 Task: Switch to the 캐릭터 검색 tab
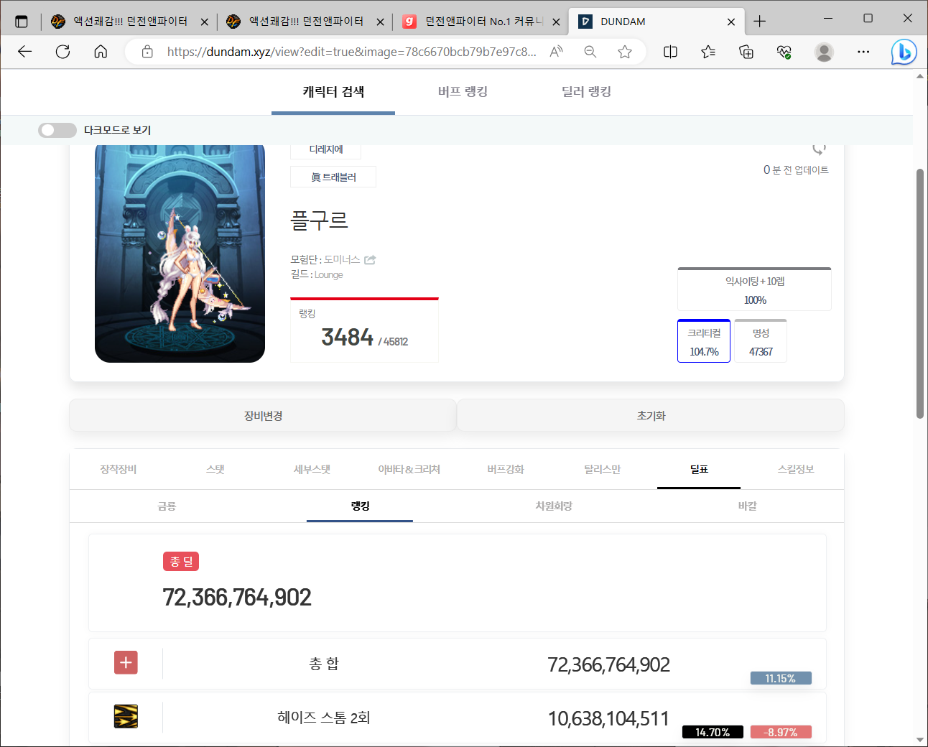coord(333,92)
